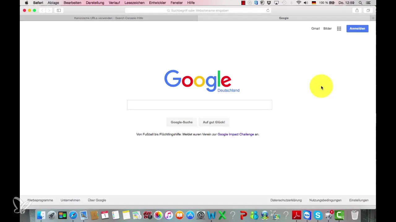The height and width of the screenshot is (222, 396).
Task: Open the Ablage menu
Action: pyautogui.click(x=53, y=3)
